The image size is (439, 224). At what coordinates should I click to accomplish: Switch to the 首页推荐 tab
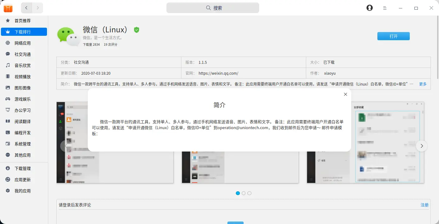[x=23, y=20]
